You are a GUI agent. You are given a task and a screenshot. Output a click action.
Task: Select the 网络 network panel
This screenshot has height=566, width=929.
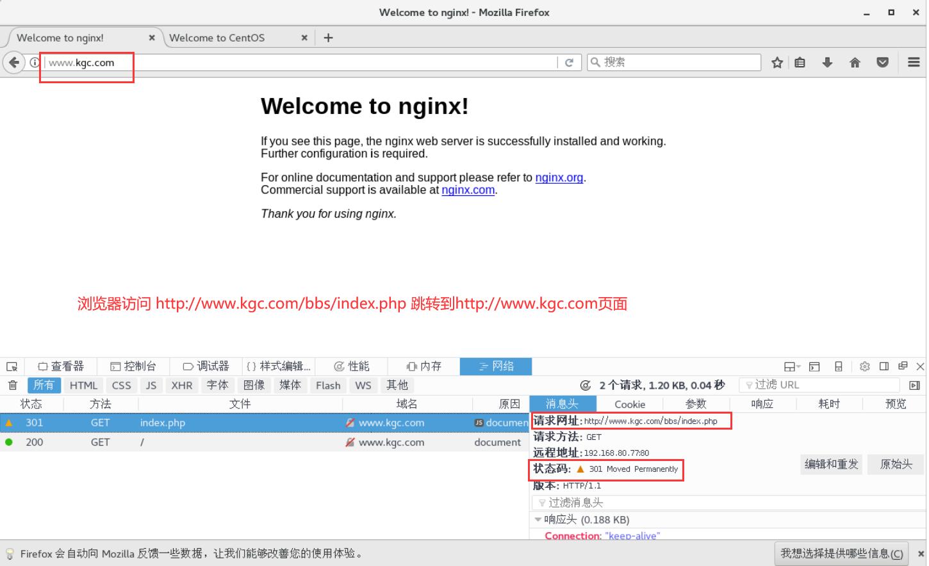[x=496, y=366]
